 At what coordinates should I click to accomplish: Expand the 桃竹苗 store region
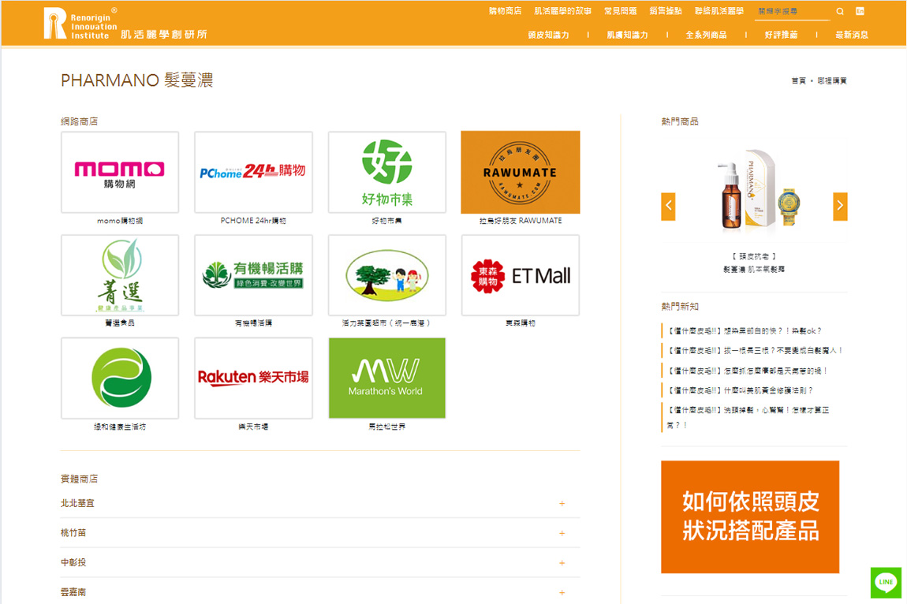pyautogui.click(x=562, y=533)
